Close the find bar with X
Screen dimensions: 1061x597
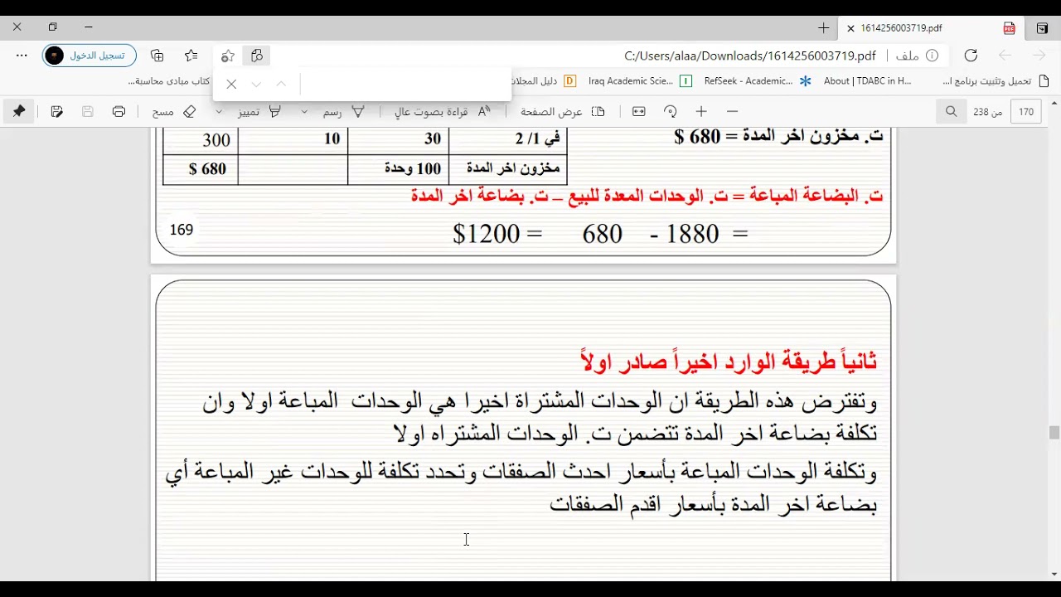pos(231,84)
